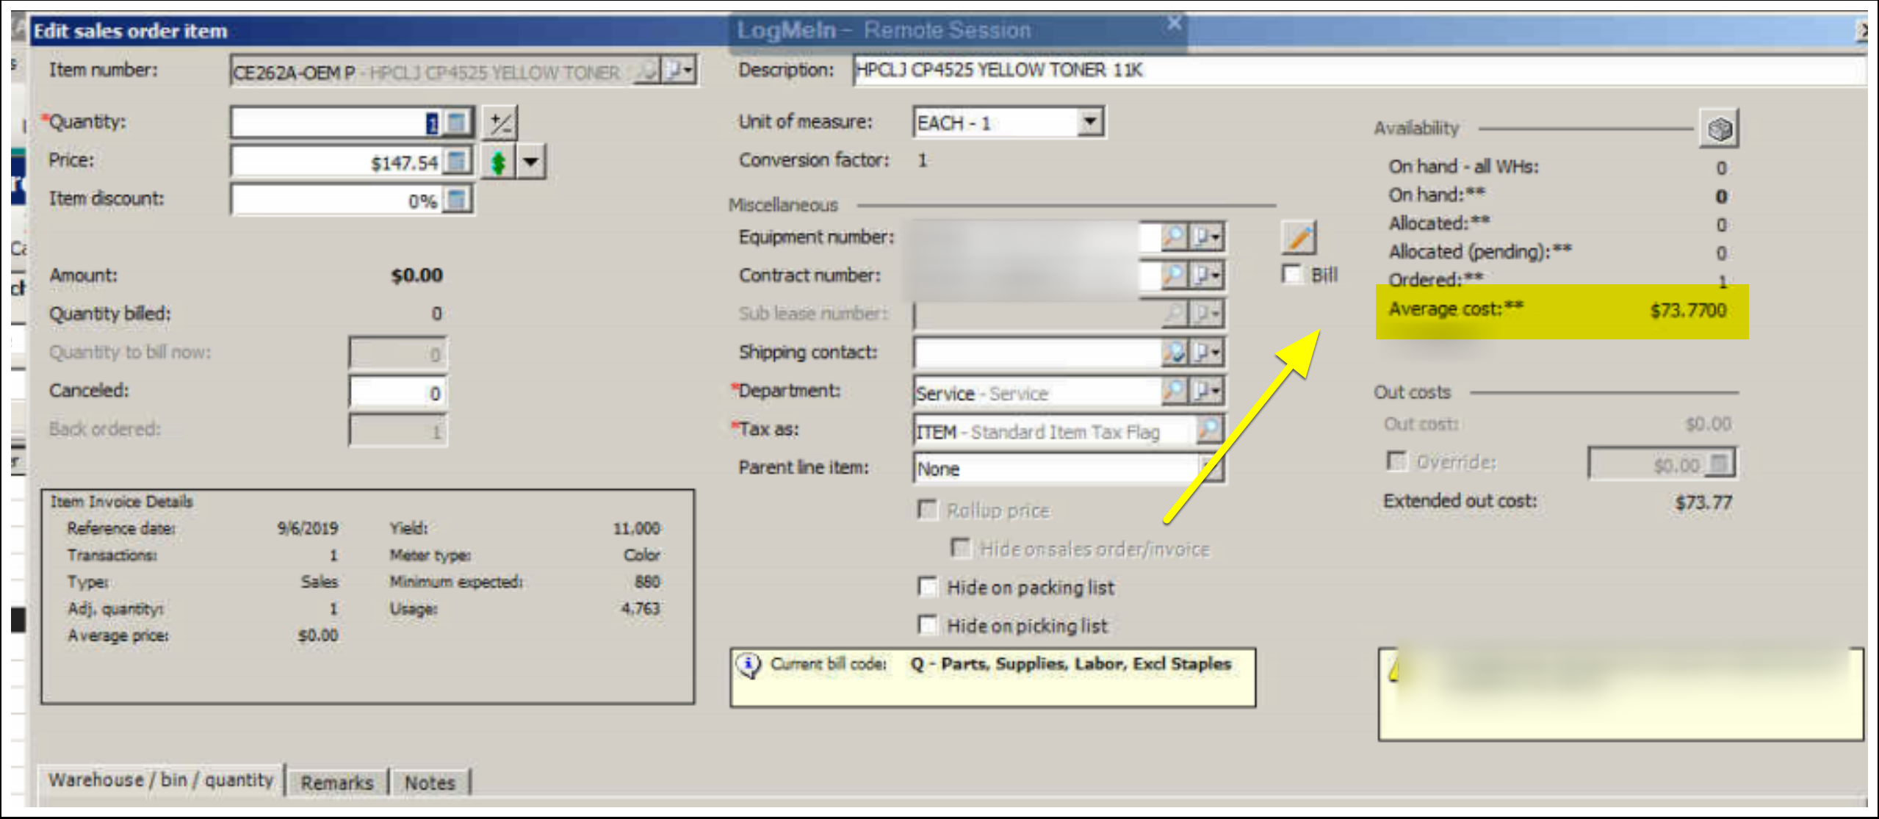Select the Average cost value $73.7700
The width and height of the screenshot is (1879, 819).
click(x=1688, y=311)
